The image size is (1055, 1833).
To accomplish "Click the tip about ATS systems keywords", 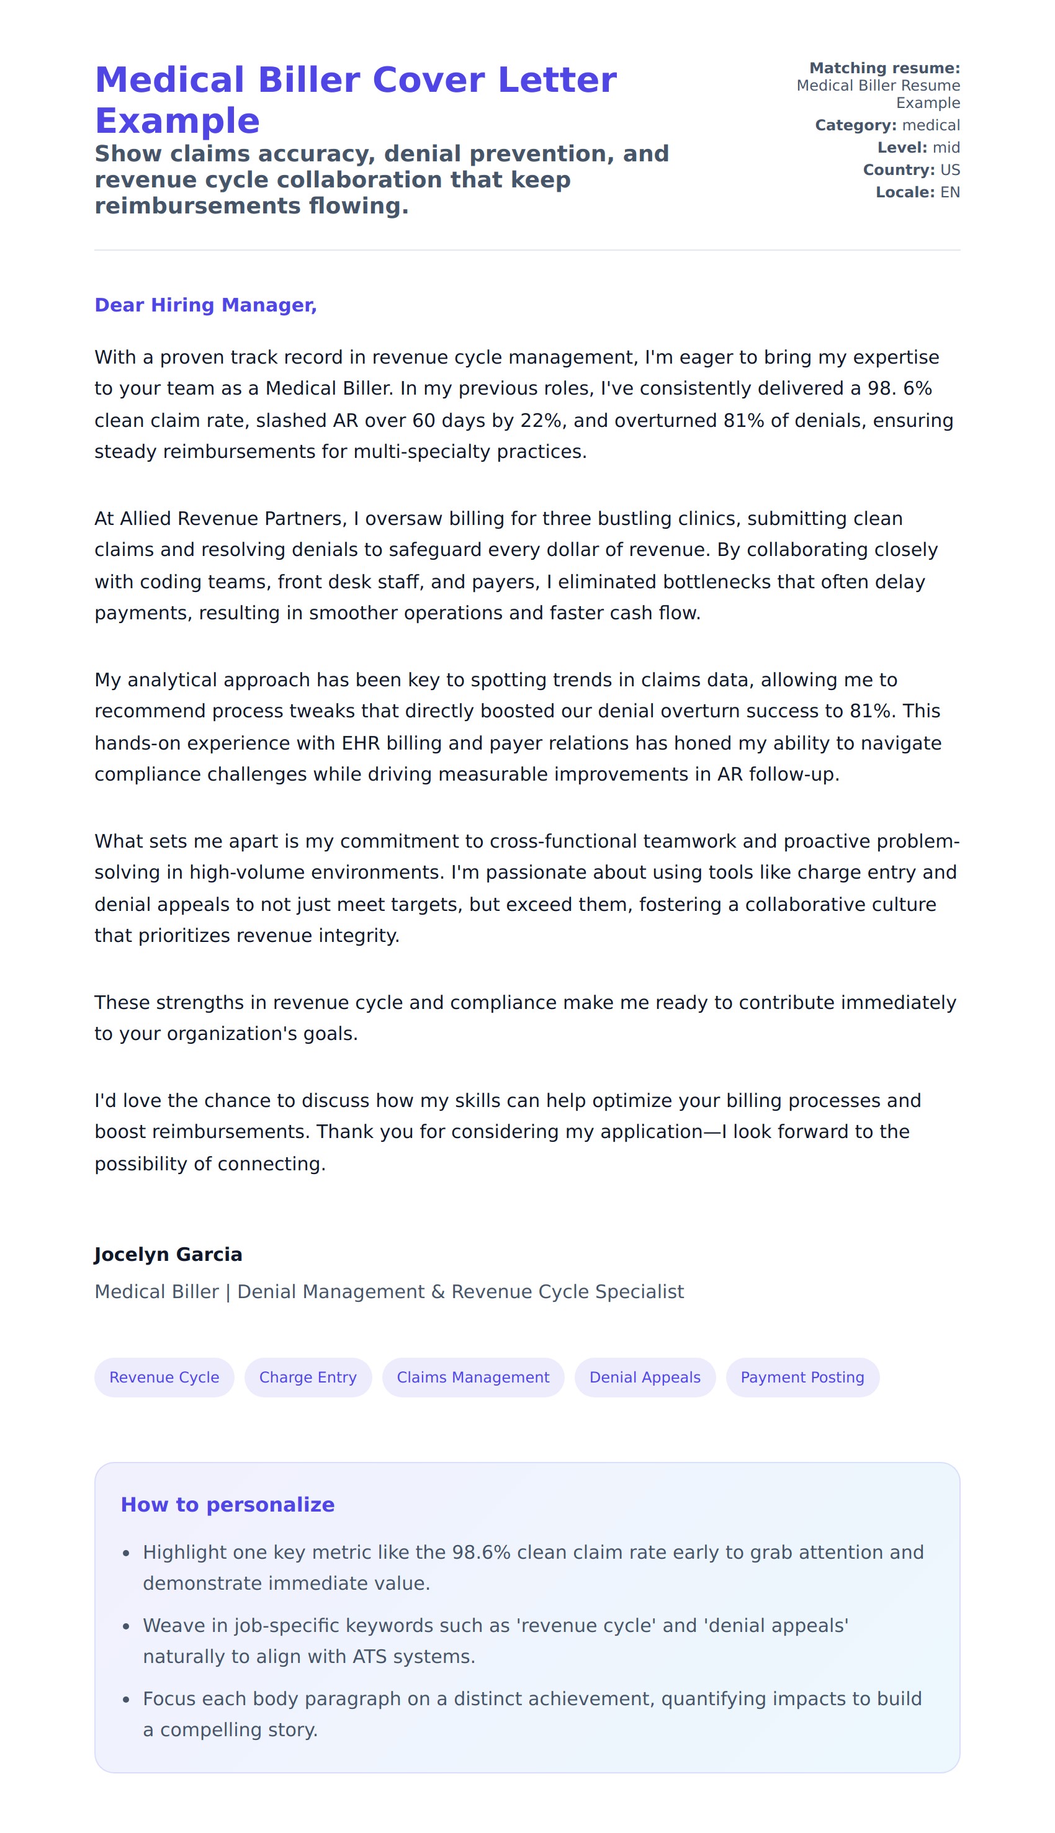I will coord(495,1640).
